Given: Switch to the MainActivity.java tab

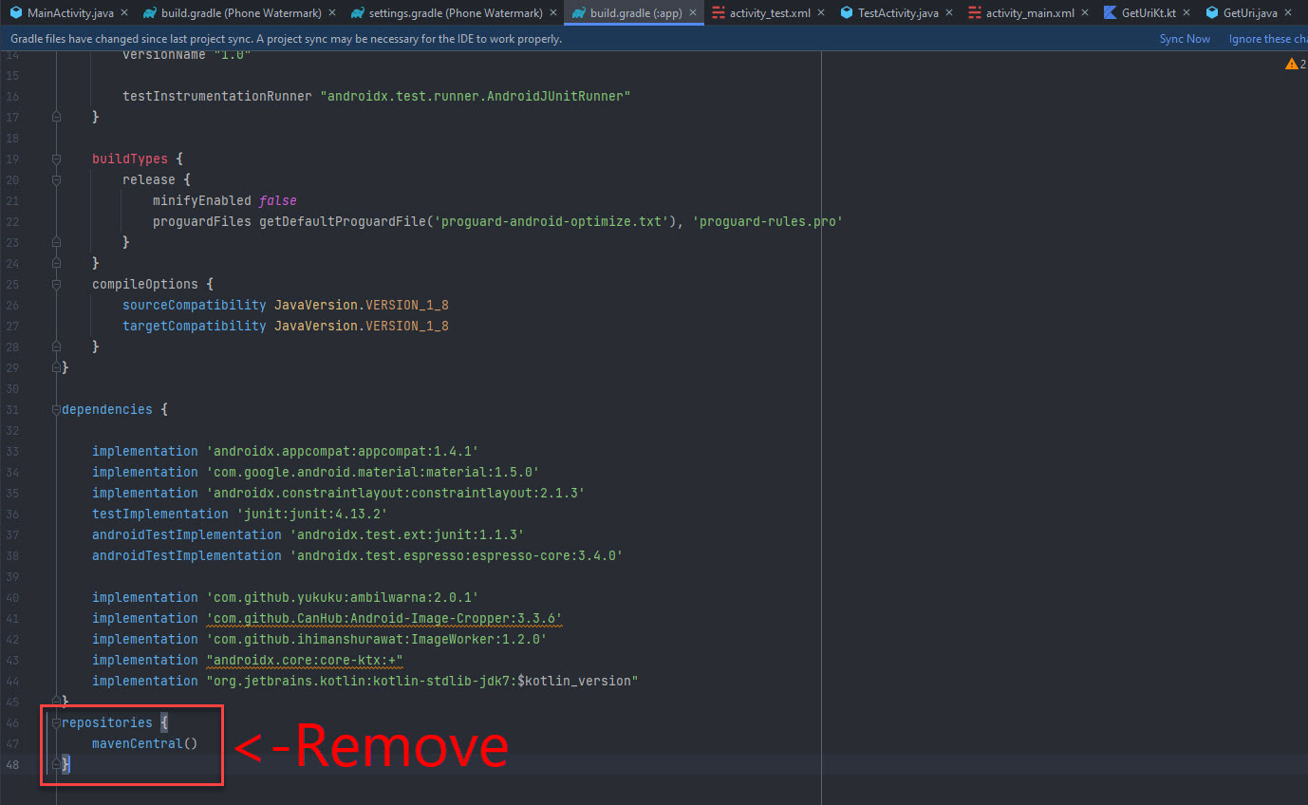Looking at the screenshot, I should [x=68, y=13].
